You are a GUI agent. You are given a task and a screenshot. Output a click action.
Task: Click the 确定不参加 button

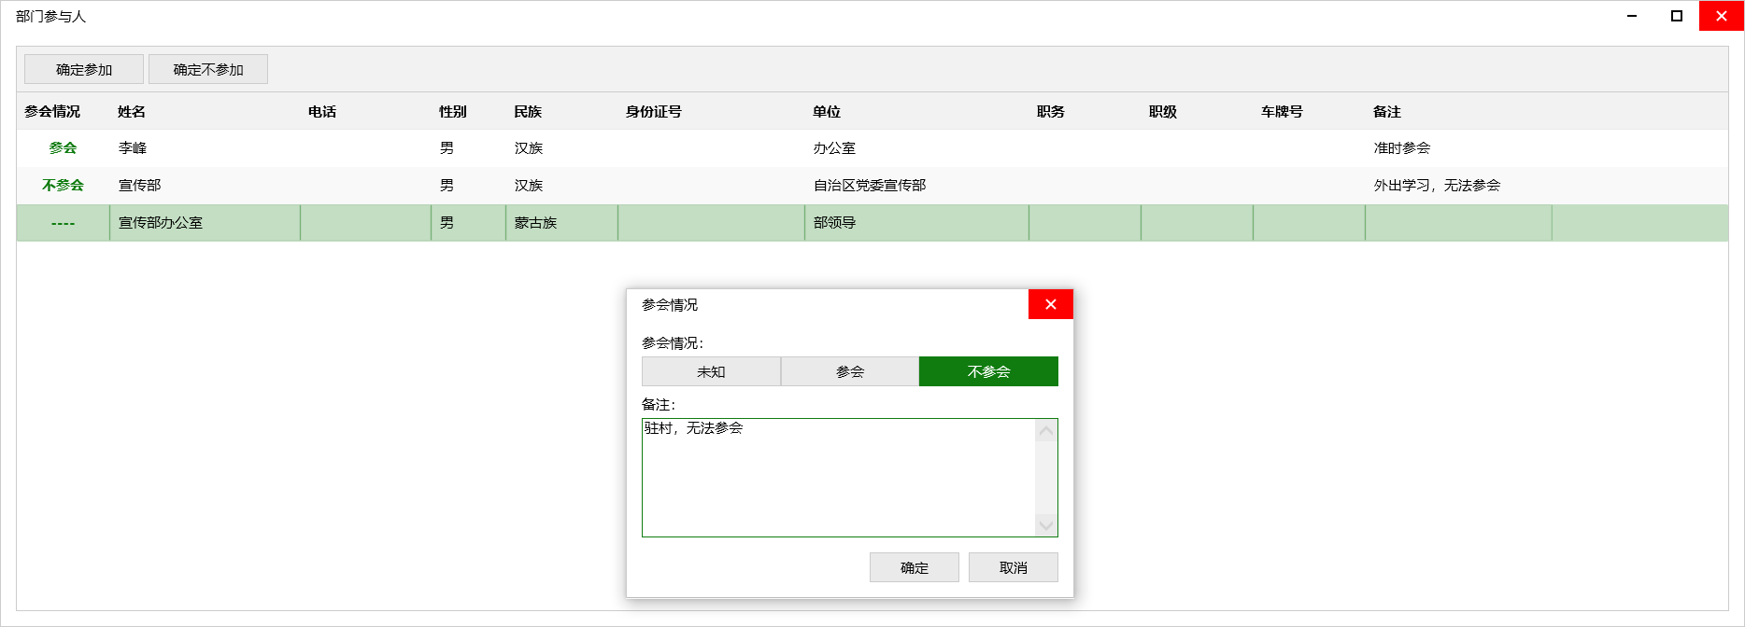coord(208,69)
